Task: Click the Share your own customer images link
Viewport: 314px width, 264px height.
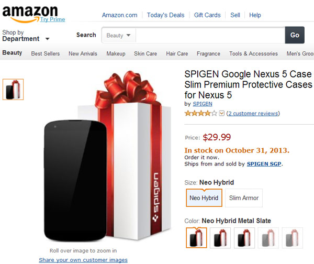Action: tap(83, 260)
